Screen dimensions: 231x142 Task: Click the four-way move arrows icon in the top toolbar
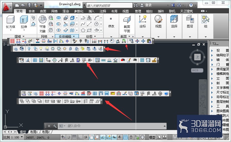tap(143, 41)
